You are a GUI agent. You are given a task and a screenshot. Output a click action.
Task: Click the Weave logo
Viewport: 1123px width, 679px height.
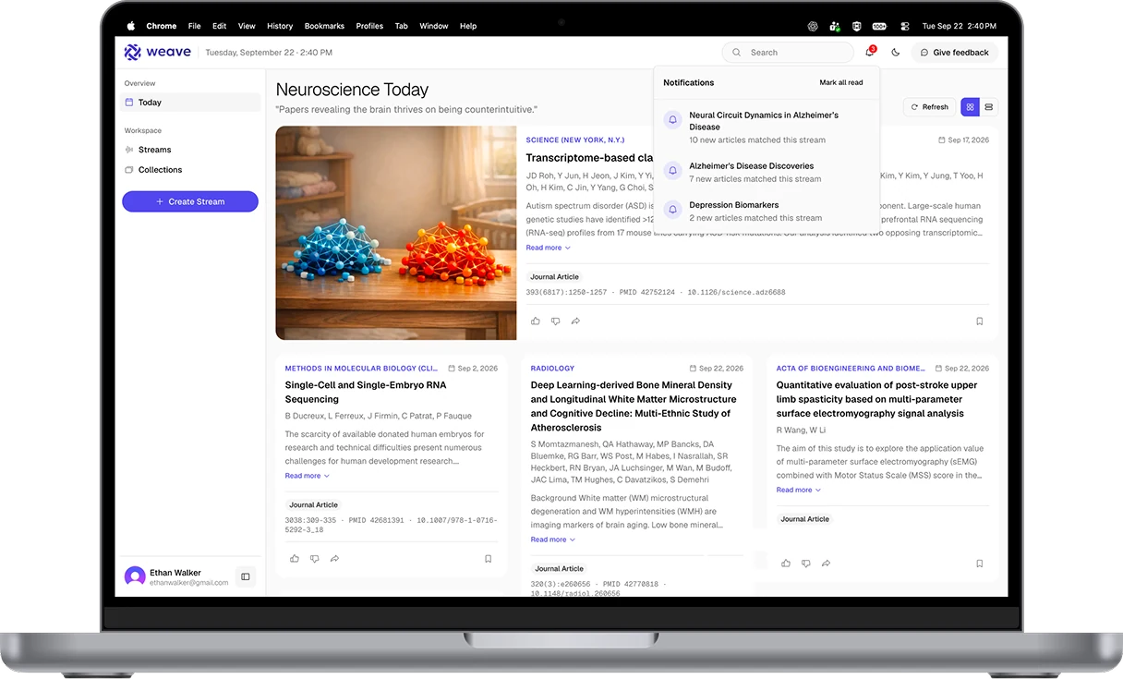(x=158, y=53)
